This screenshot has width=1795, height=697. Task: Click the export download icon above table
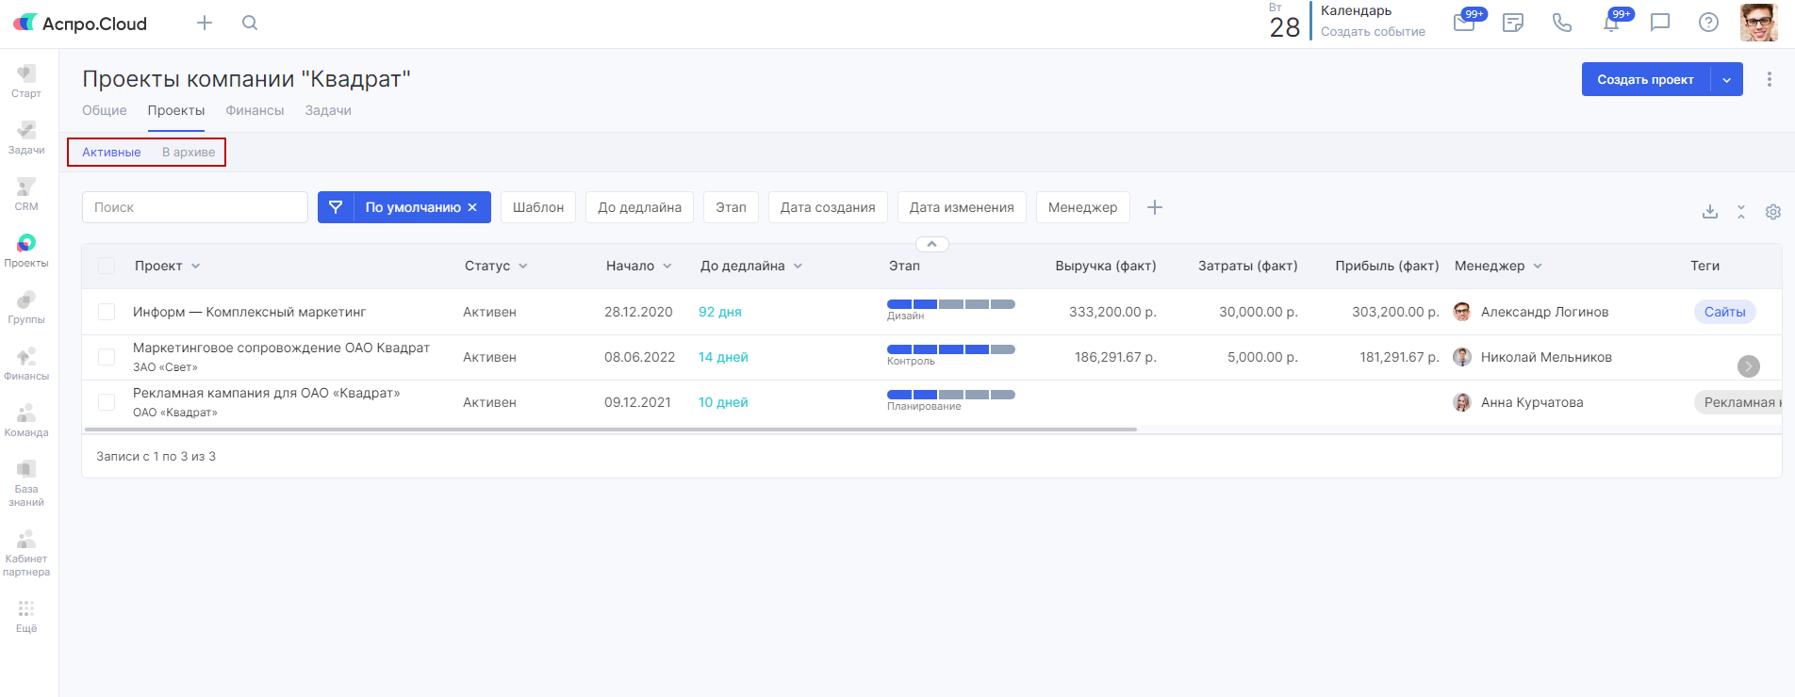click(1710, 212)
